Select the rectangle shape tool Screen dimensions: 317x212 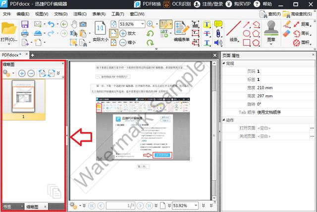click(247, 43)
